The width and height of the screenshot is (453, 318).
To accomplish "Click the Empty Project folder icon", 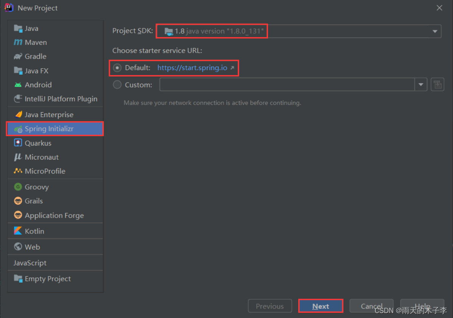I will pos(18,278).
